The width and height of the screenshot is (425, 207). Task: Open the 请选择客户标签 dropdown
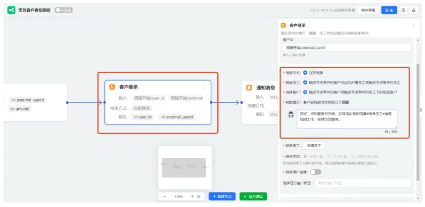(x=363, y=183)
